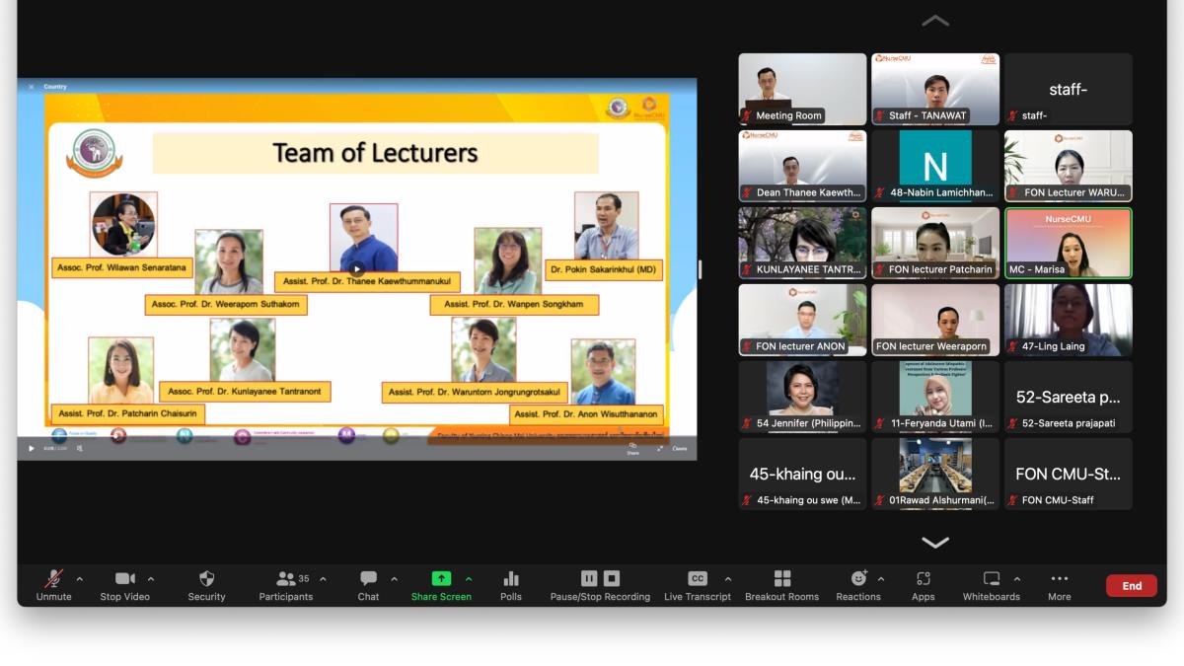This screenshot has width=1184, height=666.
Task: Select the 01Rawad Alshurmani tile
Action: coord(935,474)
